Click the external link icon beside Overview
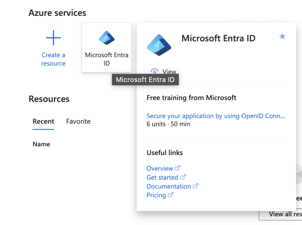 click(177, 168)
